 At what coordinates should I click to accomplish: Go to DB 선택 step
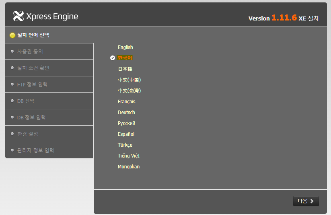(x=49, y=101)
